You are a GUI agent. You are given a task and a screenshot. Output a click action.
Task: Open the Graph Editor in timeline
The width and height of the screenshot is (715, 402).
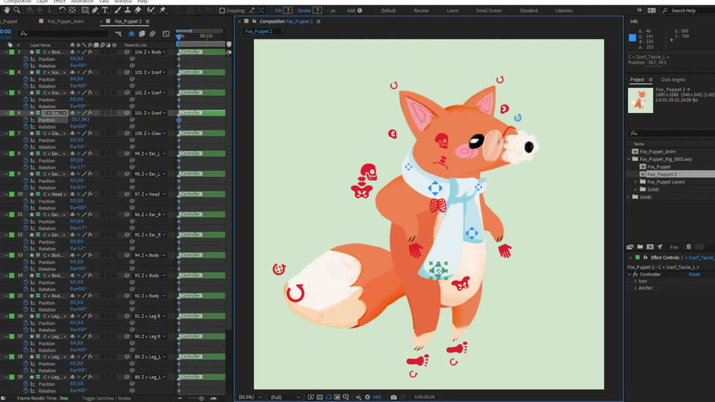pyautogui.click(x=166, y=34)
